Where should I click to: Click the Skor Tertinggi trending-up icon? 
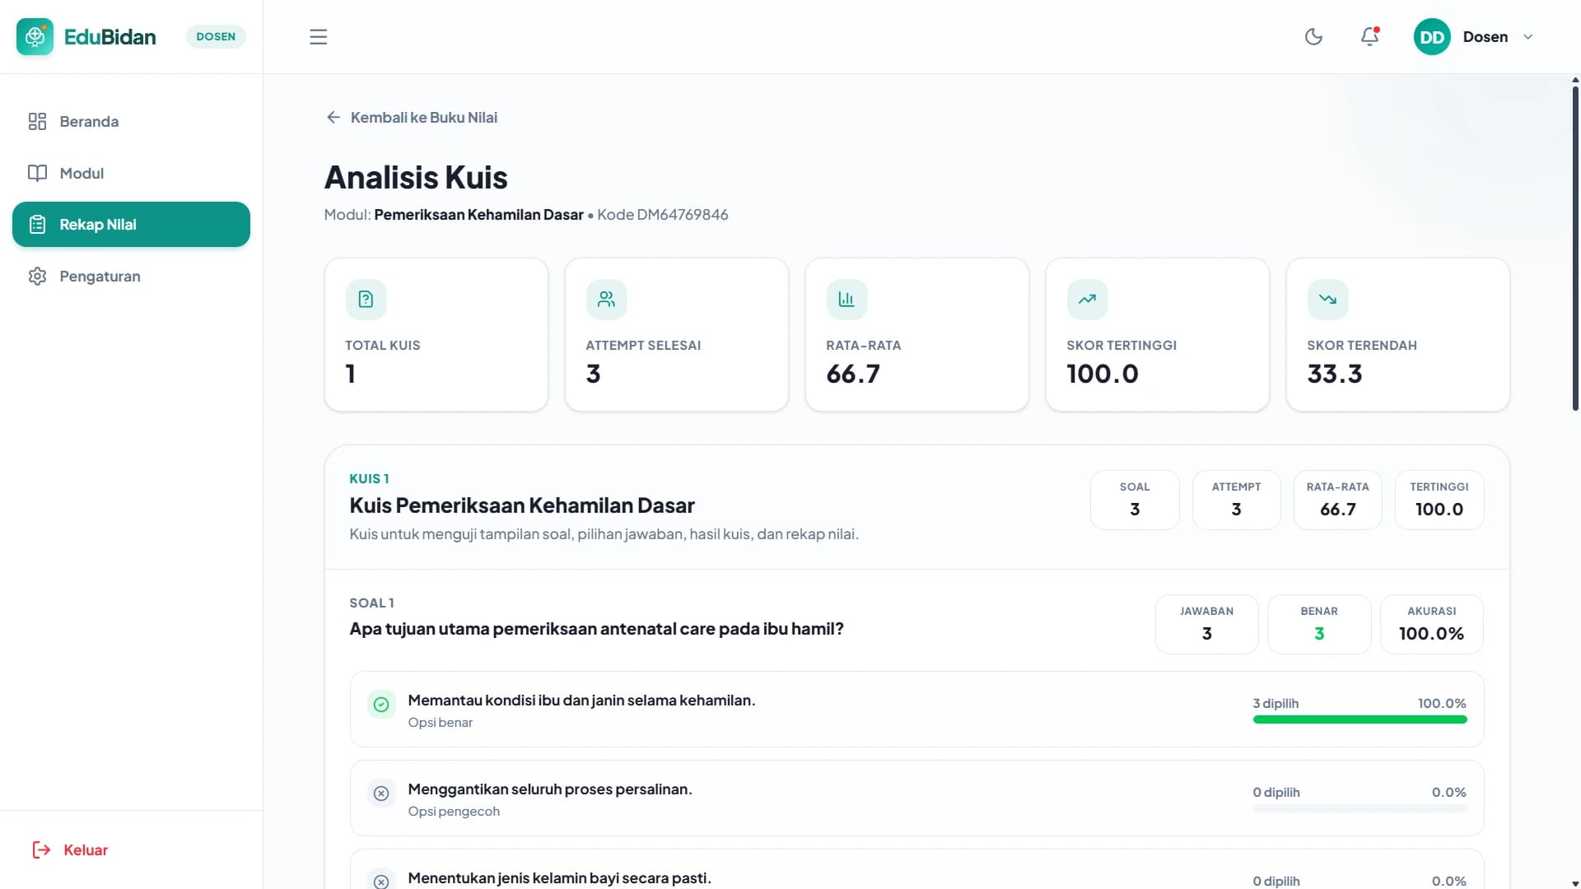[x=1087, y=300]
